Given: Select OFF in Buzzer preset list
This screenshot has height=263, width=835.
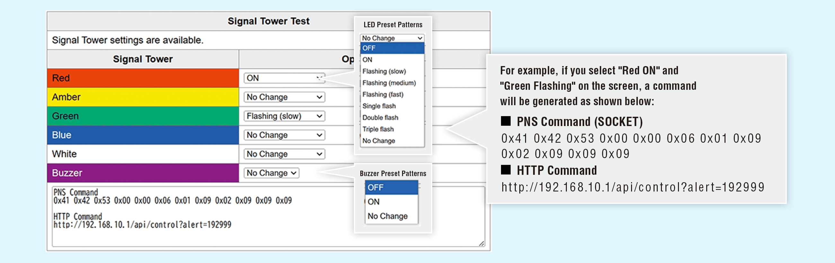Looking at the screenshot, I should pos(391,188).
